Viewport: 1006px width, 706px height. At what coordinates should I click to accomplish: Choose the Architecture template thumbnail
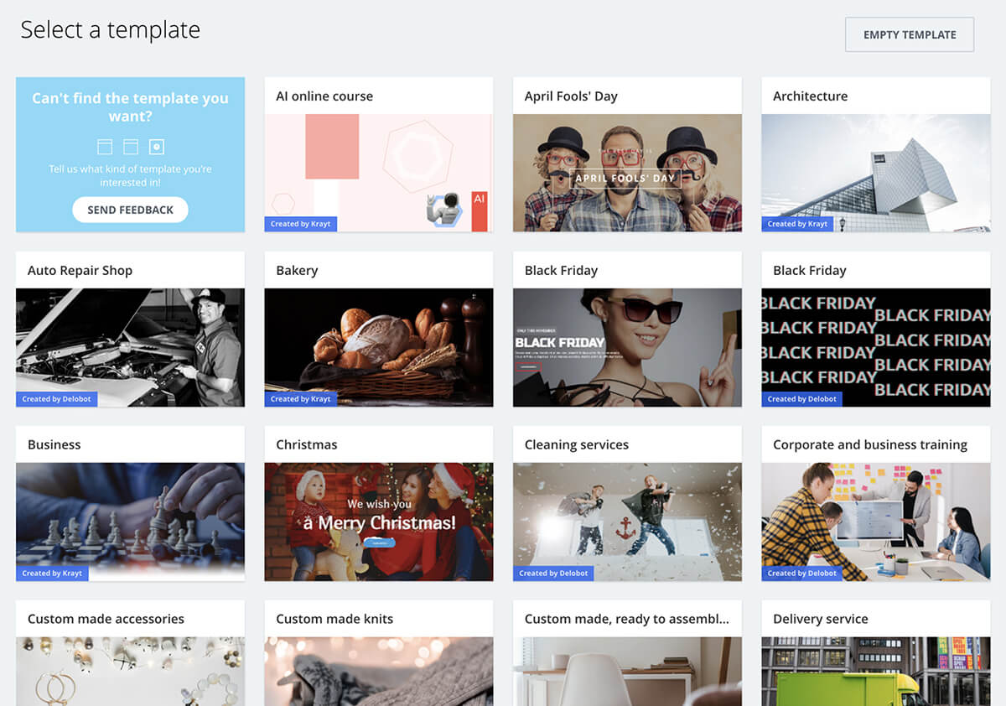click(x=875, y=172)
